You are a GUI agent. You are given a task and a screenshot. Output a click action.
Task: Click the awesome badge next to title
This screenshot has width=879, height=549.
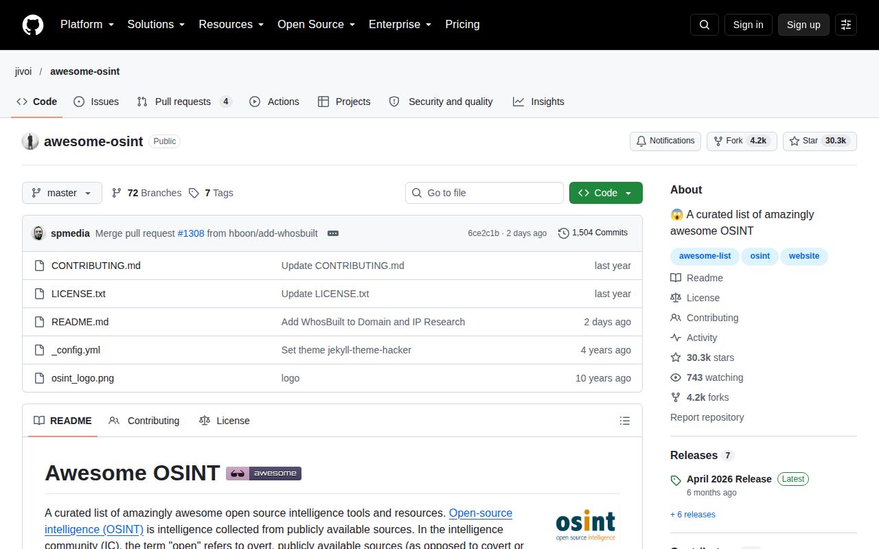click(264, 473)
